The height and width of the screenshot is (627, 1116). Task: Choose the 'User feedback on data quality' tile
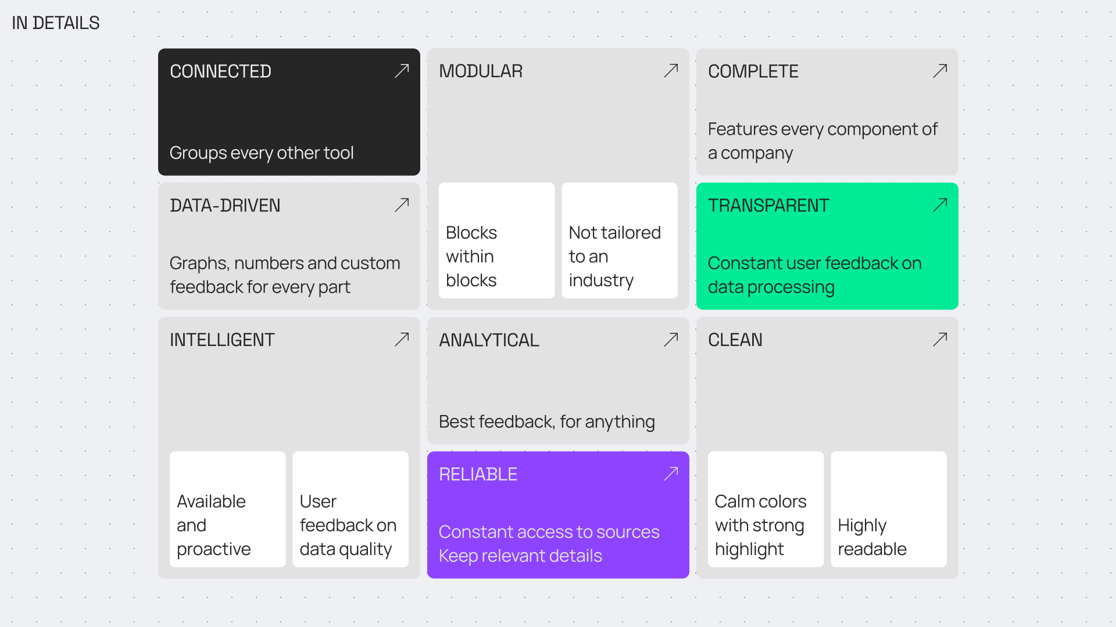(350, 509)
